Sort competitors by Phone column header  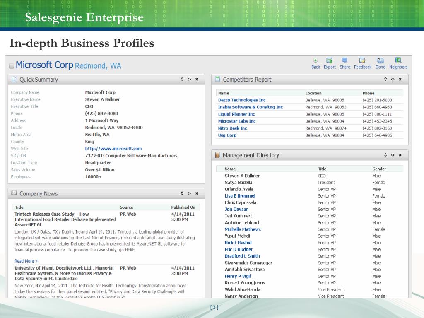point(368,93)
